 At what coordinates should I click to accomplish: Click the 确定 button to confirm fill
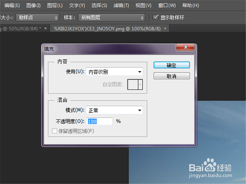[172, 65]
